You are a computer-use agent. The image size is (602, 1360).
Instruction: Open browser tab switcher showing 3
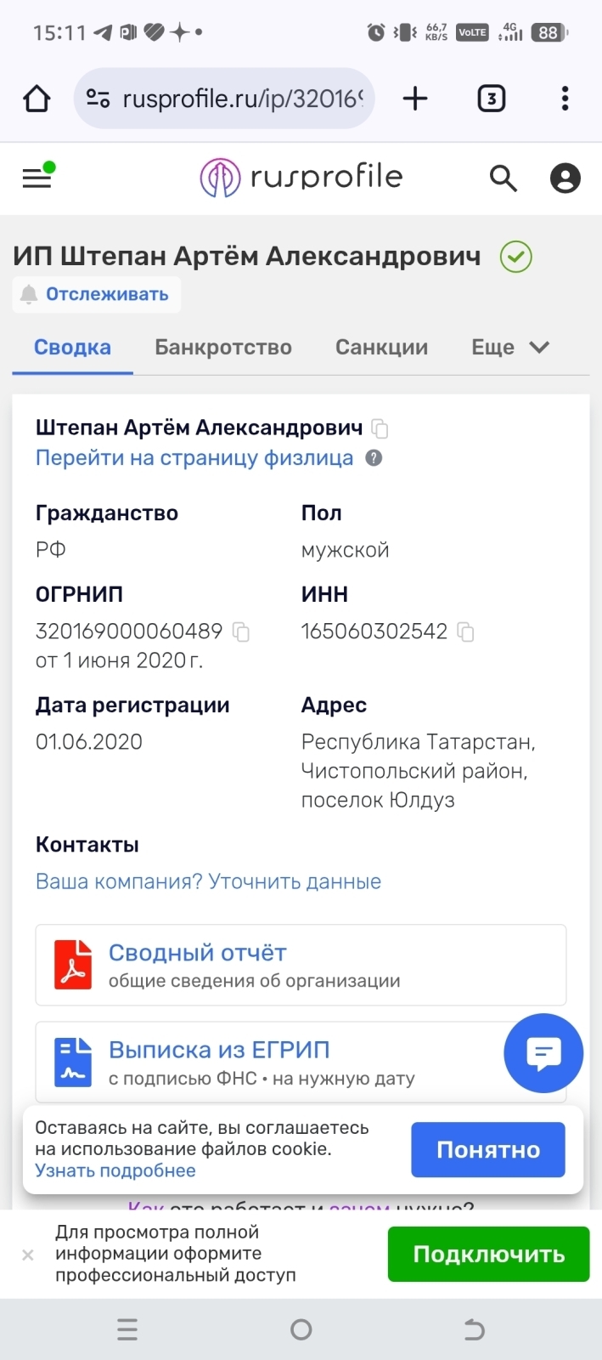click(x=491, y=98)
